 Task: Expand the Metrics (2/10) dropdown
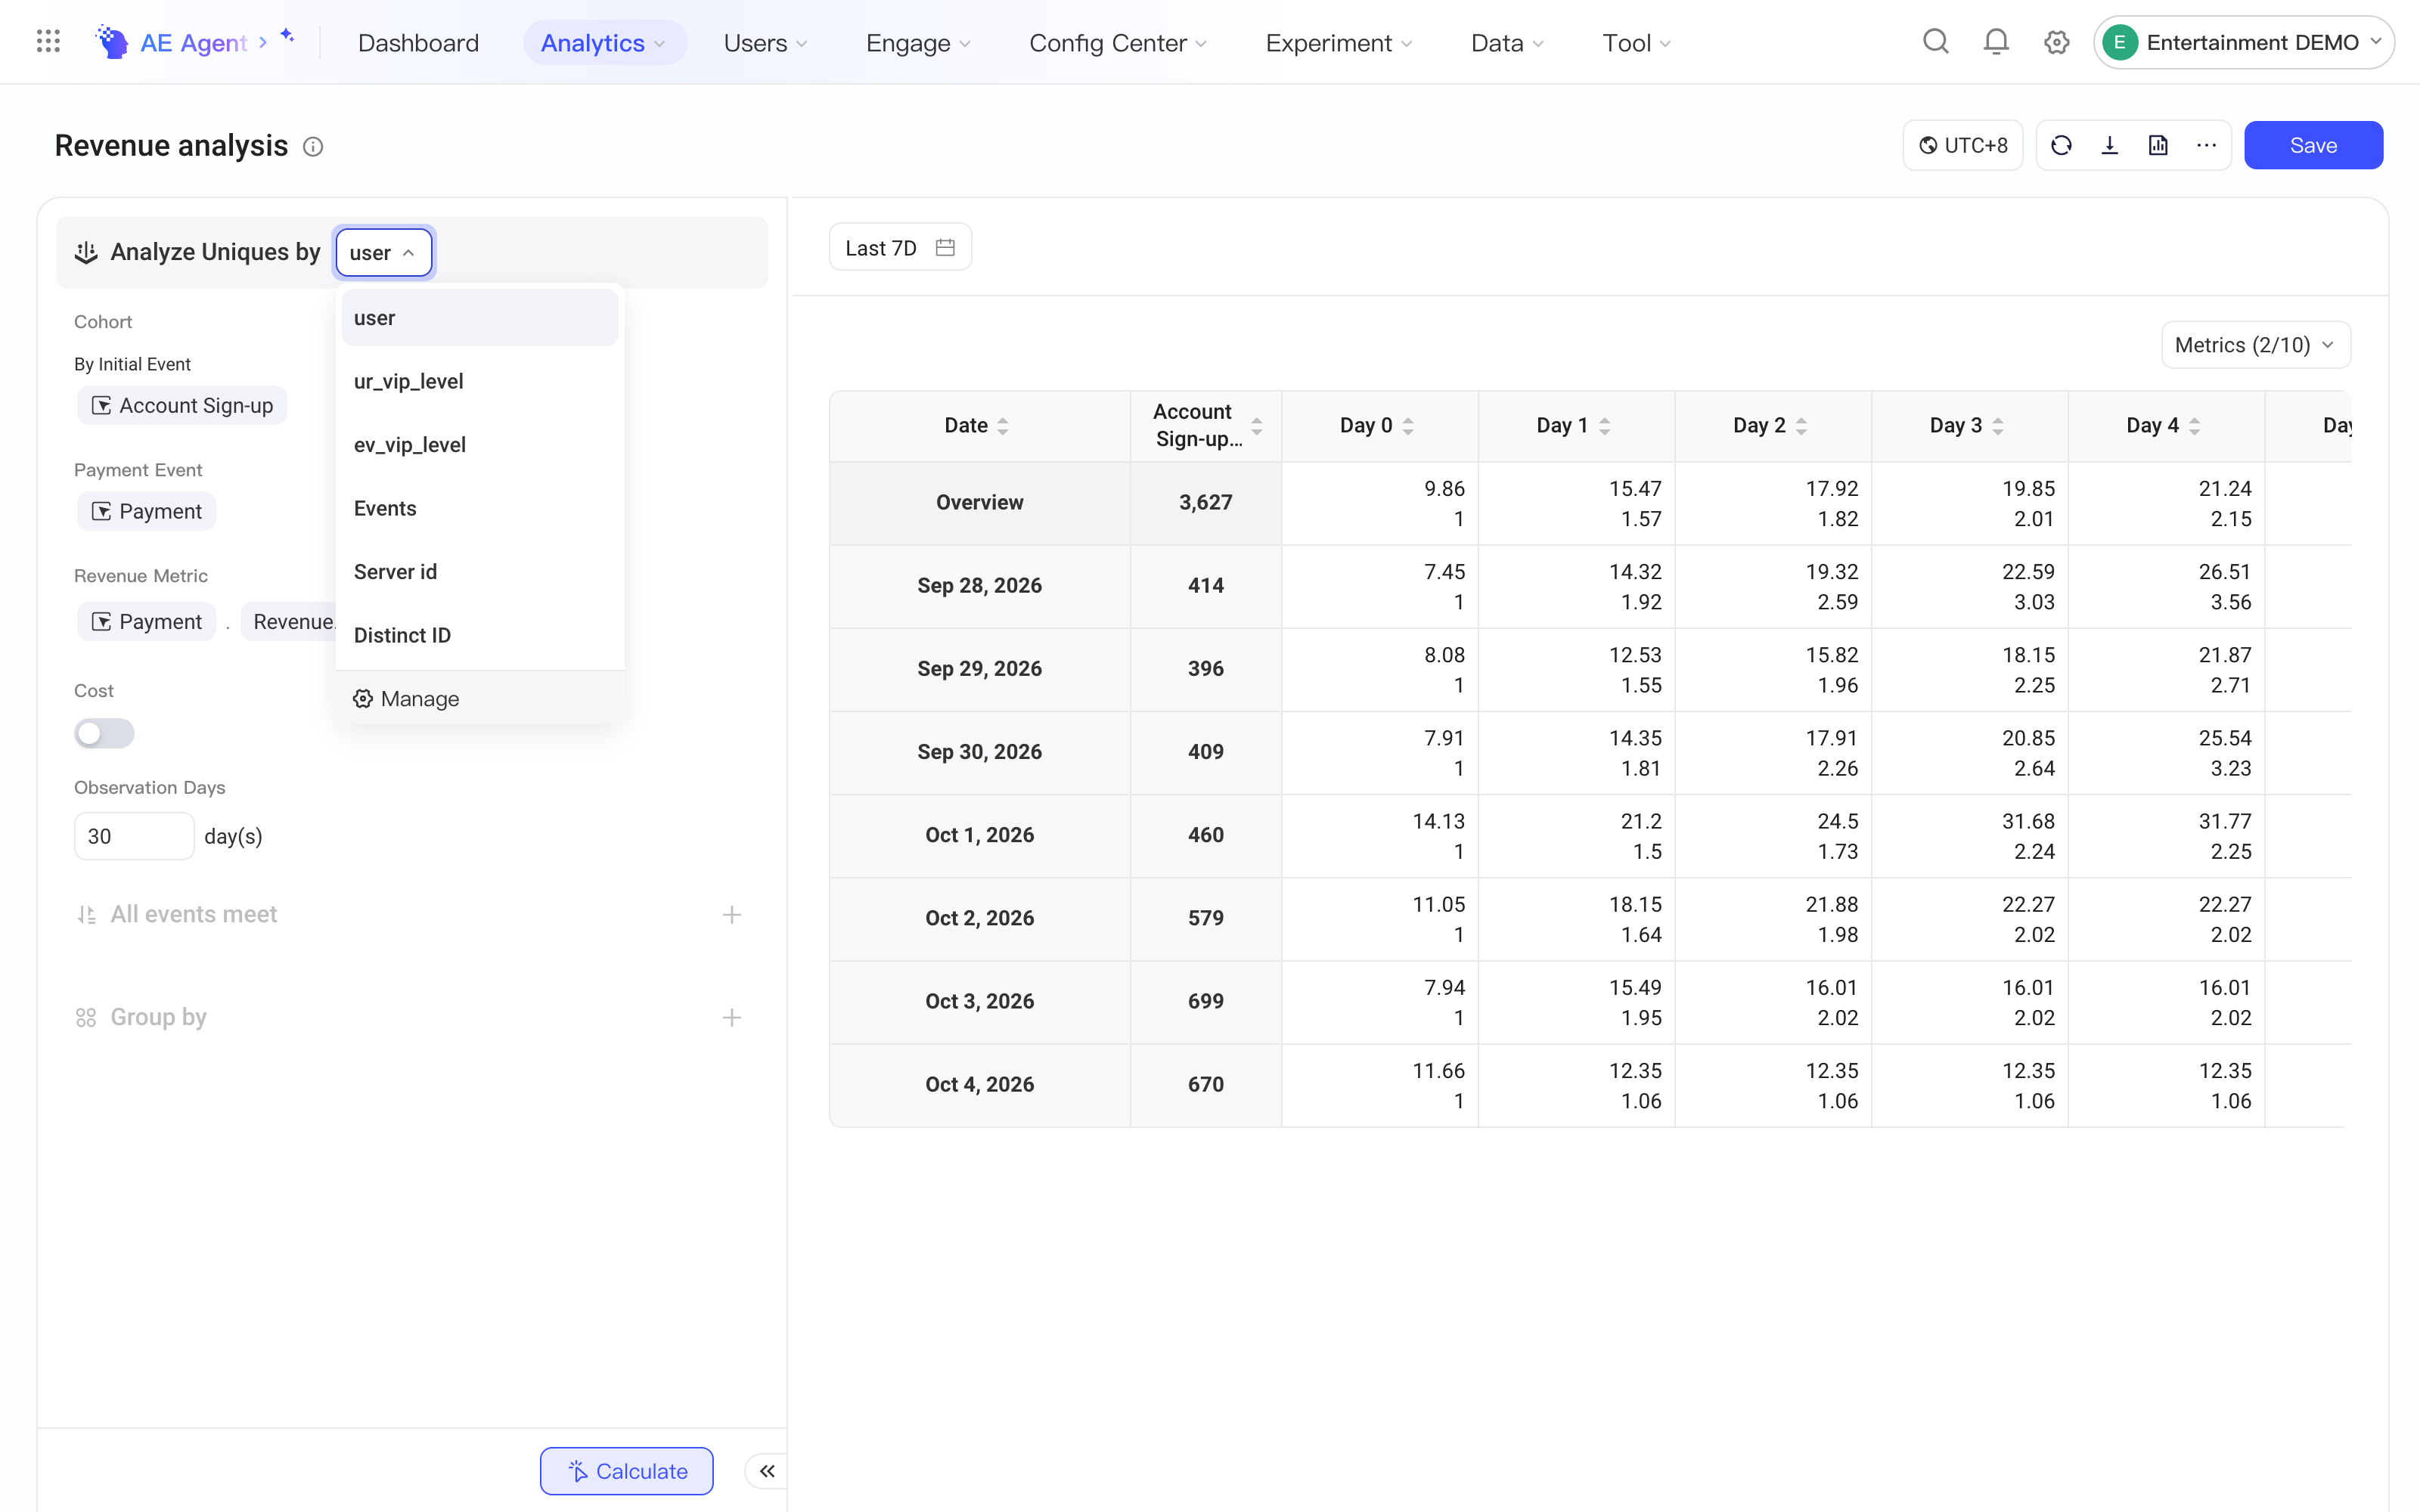point(2256,345)
